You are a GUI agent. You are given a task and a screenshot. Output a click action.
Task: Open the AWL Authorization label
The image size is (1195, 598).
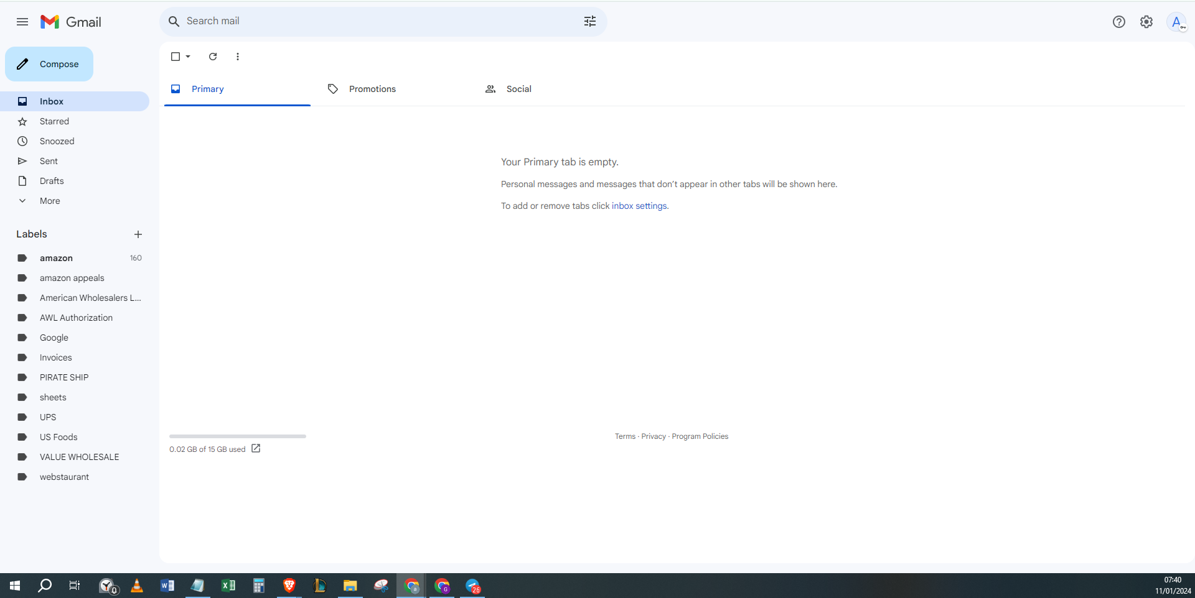click(x=75, y=318)
